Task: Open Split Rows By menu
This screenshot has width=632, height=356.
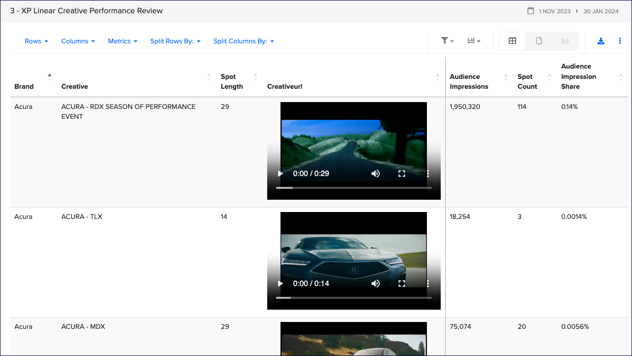Action: coord(176,41)
